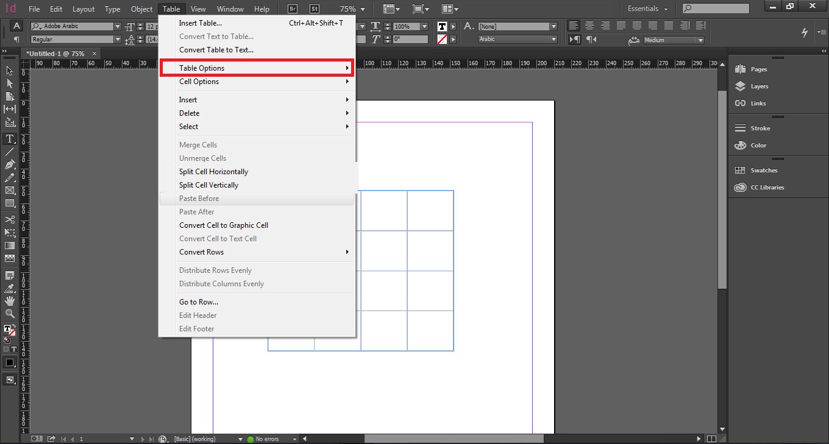Image resolution: width=829 pixels, height=444 pixels.
Task: Select the Gradient Feather tool
Action: [9, 258]
